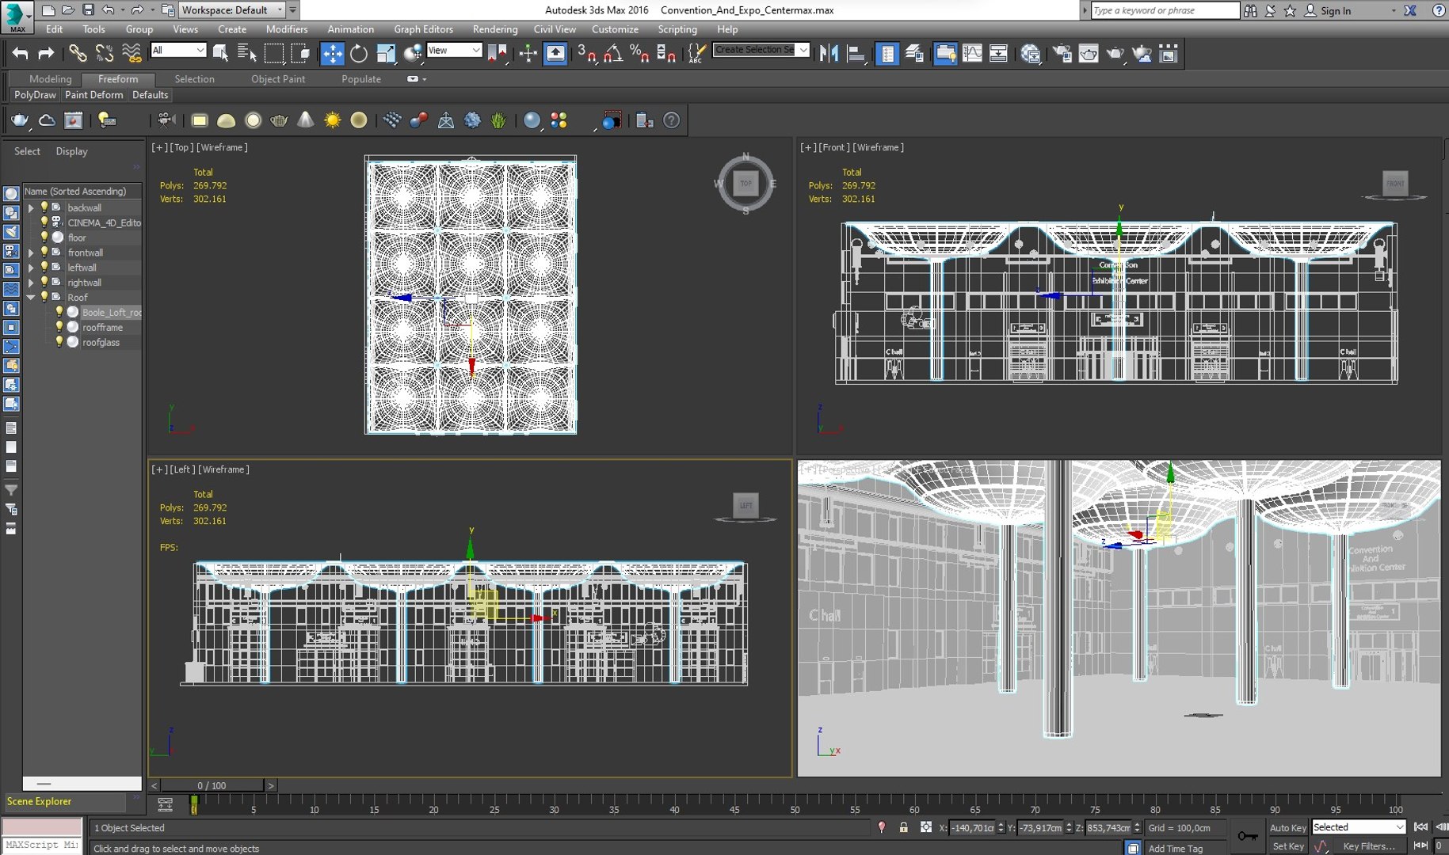Collapse the Roof tree node
1449x855 pixels.
31,298
